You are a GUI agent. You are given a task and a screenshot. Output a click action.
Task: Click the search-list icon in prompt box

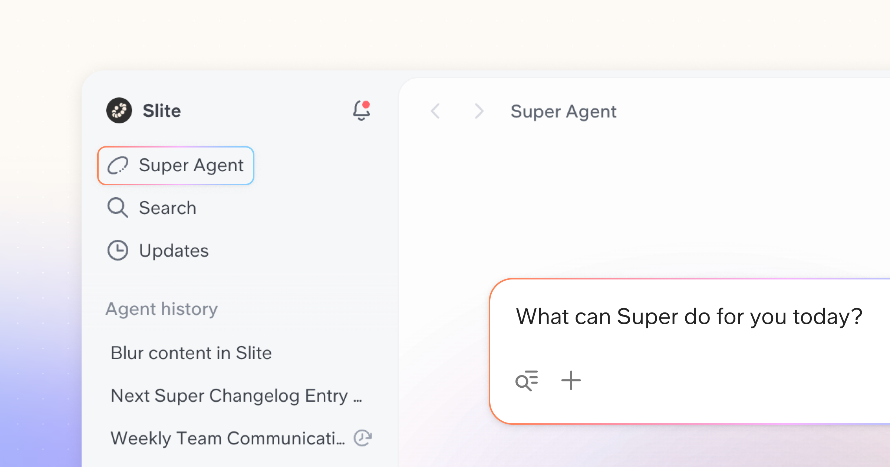point(527,381)
